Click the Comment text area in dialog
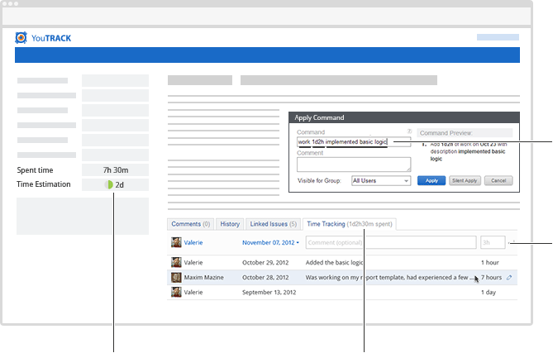The width and height of the screenshot is (553, 353). (354, 165)
